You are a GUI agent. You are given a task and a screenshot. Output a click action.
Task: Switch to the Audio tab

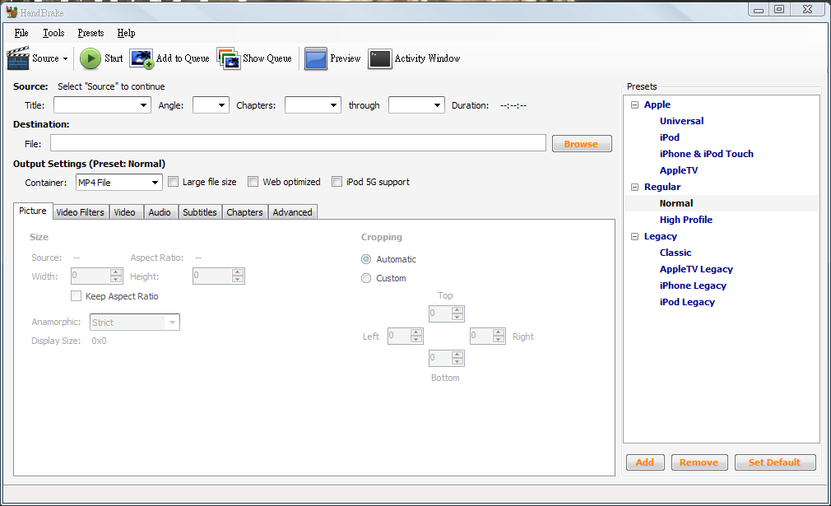160,212
